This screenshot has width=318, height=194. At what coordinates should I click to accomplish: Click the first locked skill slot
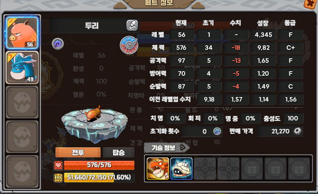click(x=252, y=169)
